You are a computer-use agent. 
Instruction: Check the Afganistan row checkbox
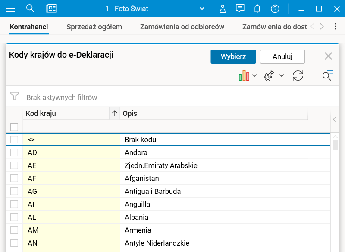coord(14,178)
